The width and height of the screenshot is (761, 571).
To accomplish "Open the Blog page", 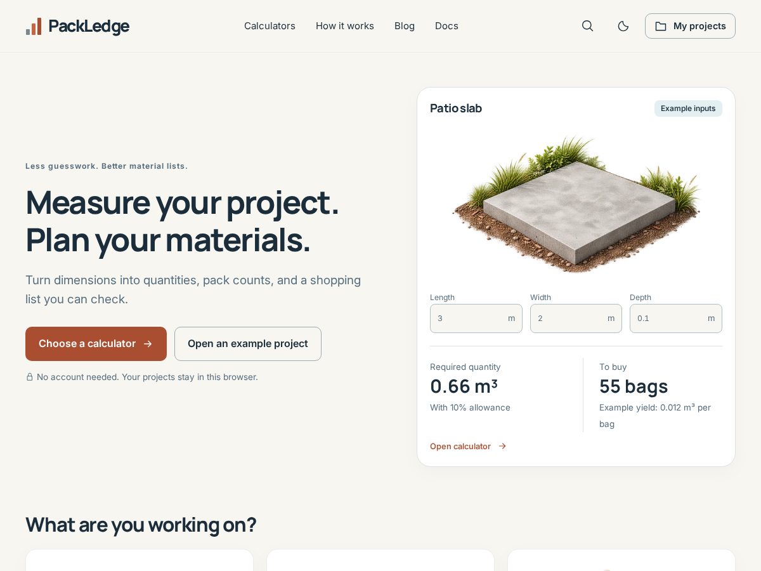I will [405, 26].
